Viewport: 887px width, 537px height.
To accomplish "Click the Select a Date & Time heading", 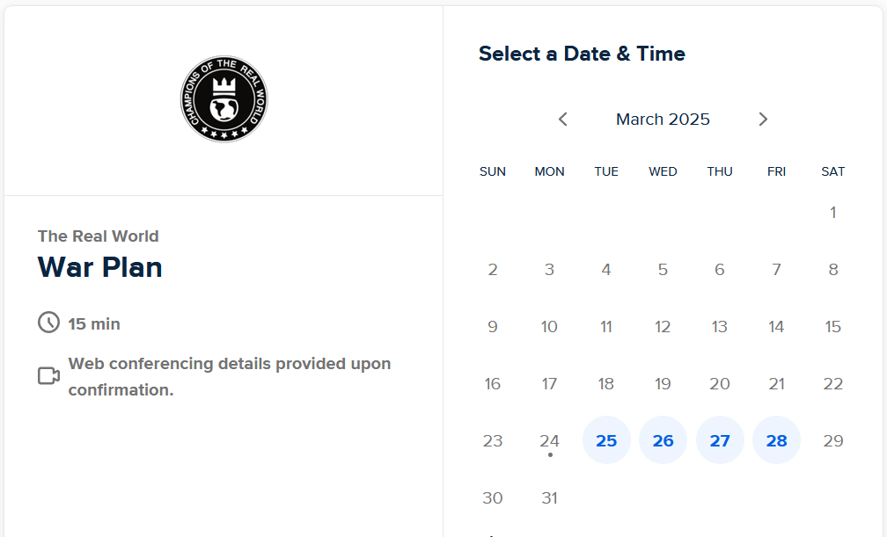I will [581, 54].
